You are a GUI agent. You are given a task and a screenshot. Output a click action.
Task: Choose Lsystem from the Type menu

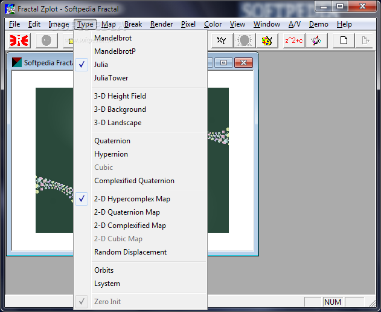pyautogui.click(x=141, y=284)
